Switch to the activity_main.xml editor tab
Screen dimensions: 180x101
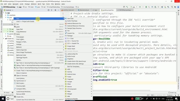[x=68, y=10]
